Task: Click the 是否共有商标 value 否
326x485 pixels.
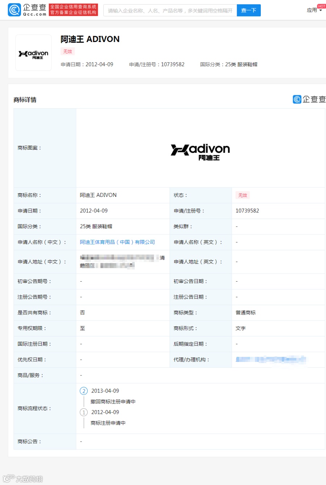Action: (83, 313)
